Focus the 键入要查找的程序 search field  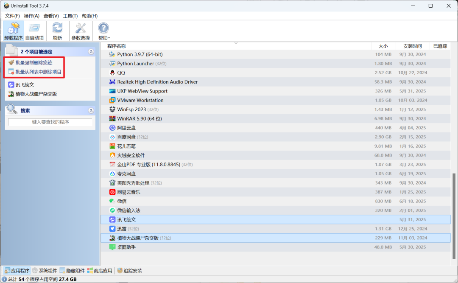pyautogui.click(x=50, y=122)
